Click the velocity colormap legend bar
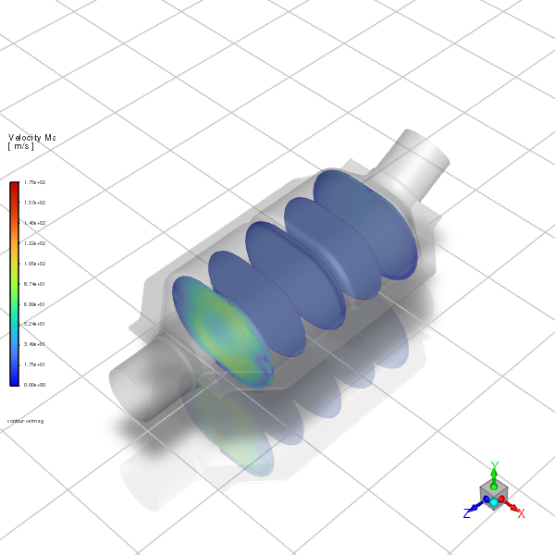The image size is (555, 555). click(14, 283)
